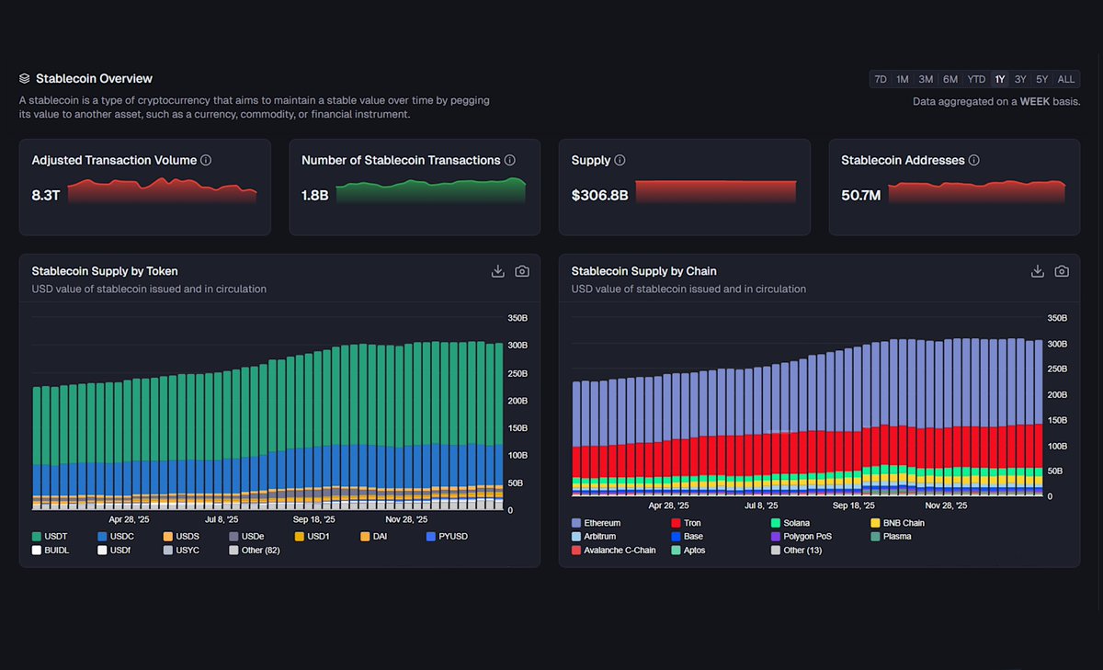Open the Stablecoin Addresses info tooltip
The width and height of the screenshot is (1103, 670).
tap(975, 160)
